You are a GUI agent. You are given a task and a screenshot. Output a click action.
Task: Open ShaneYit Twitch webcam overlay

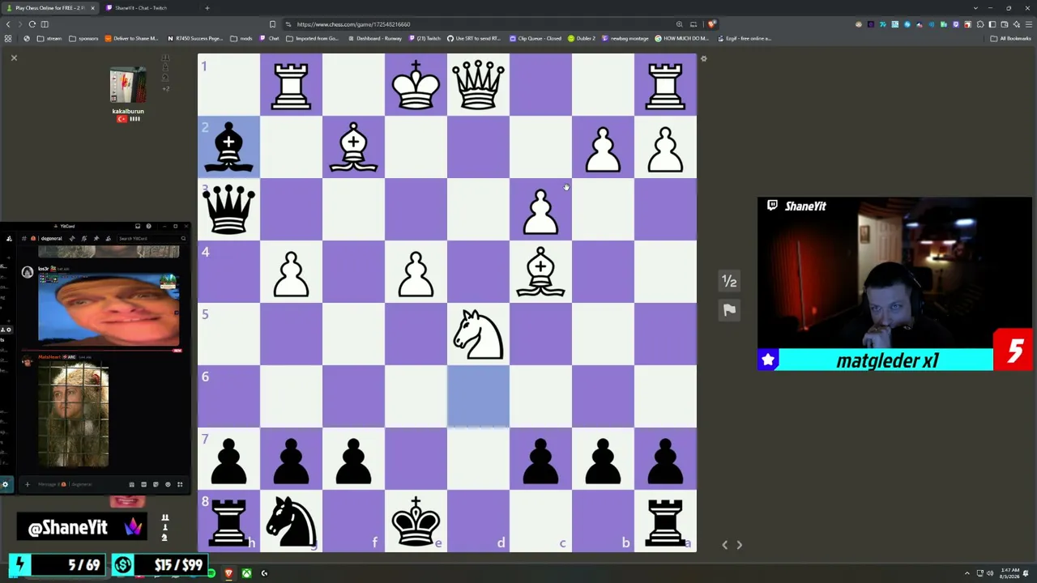[894, 283]
